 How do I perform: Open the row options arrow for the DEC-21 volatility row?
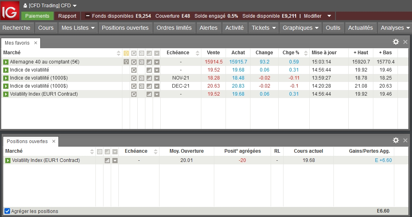(157, 86)
